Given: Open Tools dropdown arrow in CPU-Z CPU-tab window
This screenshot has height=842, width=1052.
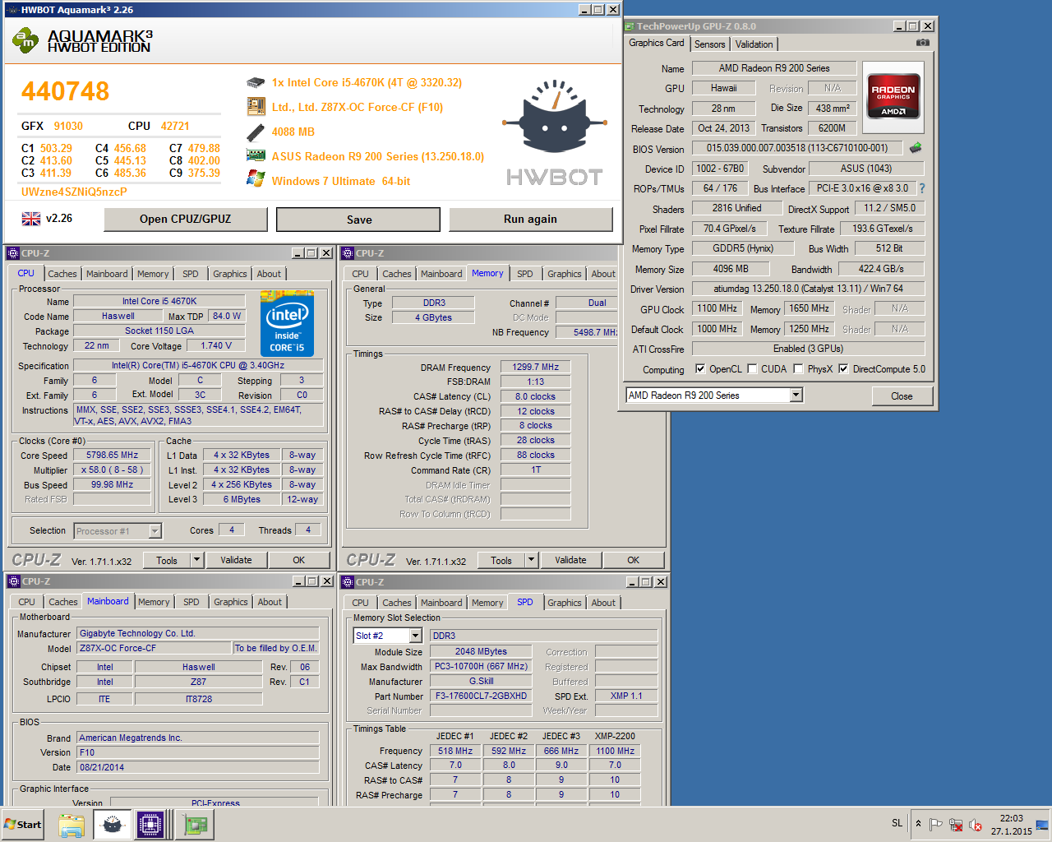Looking at the screenshot, I should 196,560.
